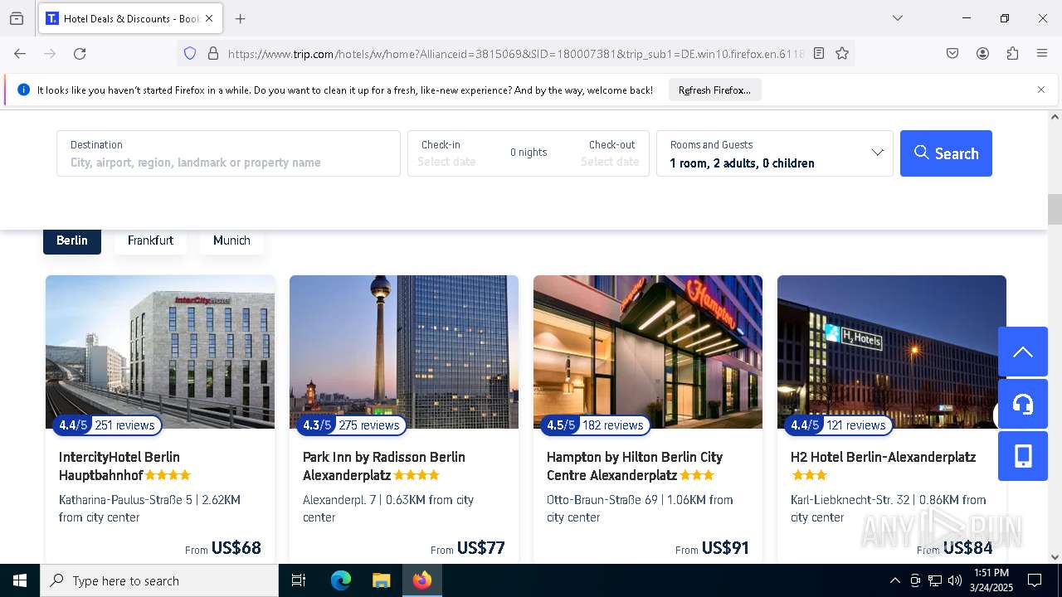This screenshot has width=1062, height=597.
Task: Dismiss the Firefox notification bar
Action: click(1041, 90)
